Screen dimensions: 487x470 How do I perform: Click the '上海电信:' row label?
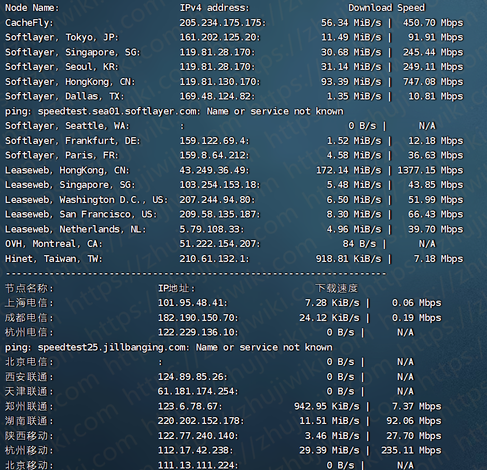[29, 303]
